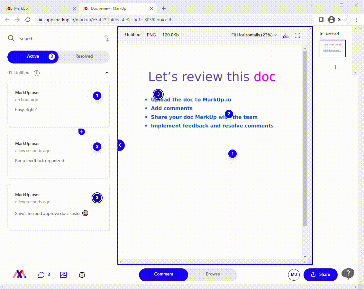Click the 01. Untitled page thumbnail
Screen dimensions: 364x290
(333, 48)
